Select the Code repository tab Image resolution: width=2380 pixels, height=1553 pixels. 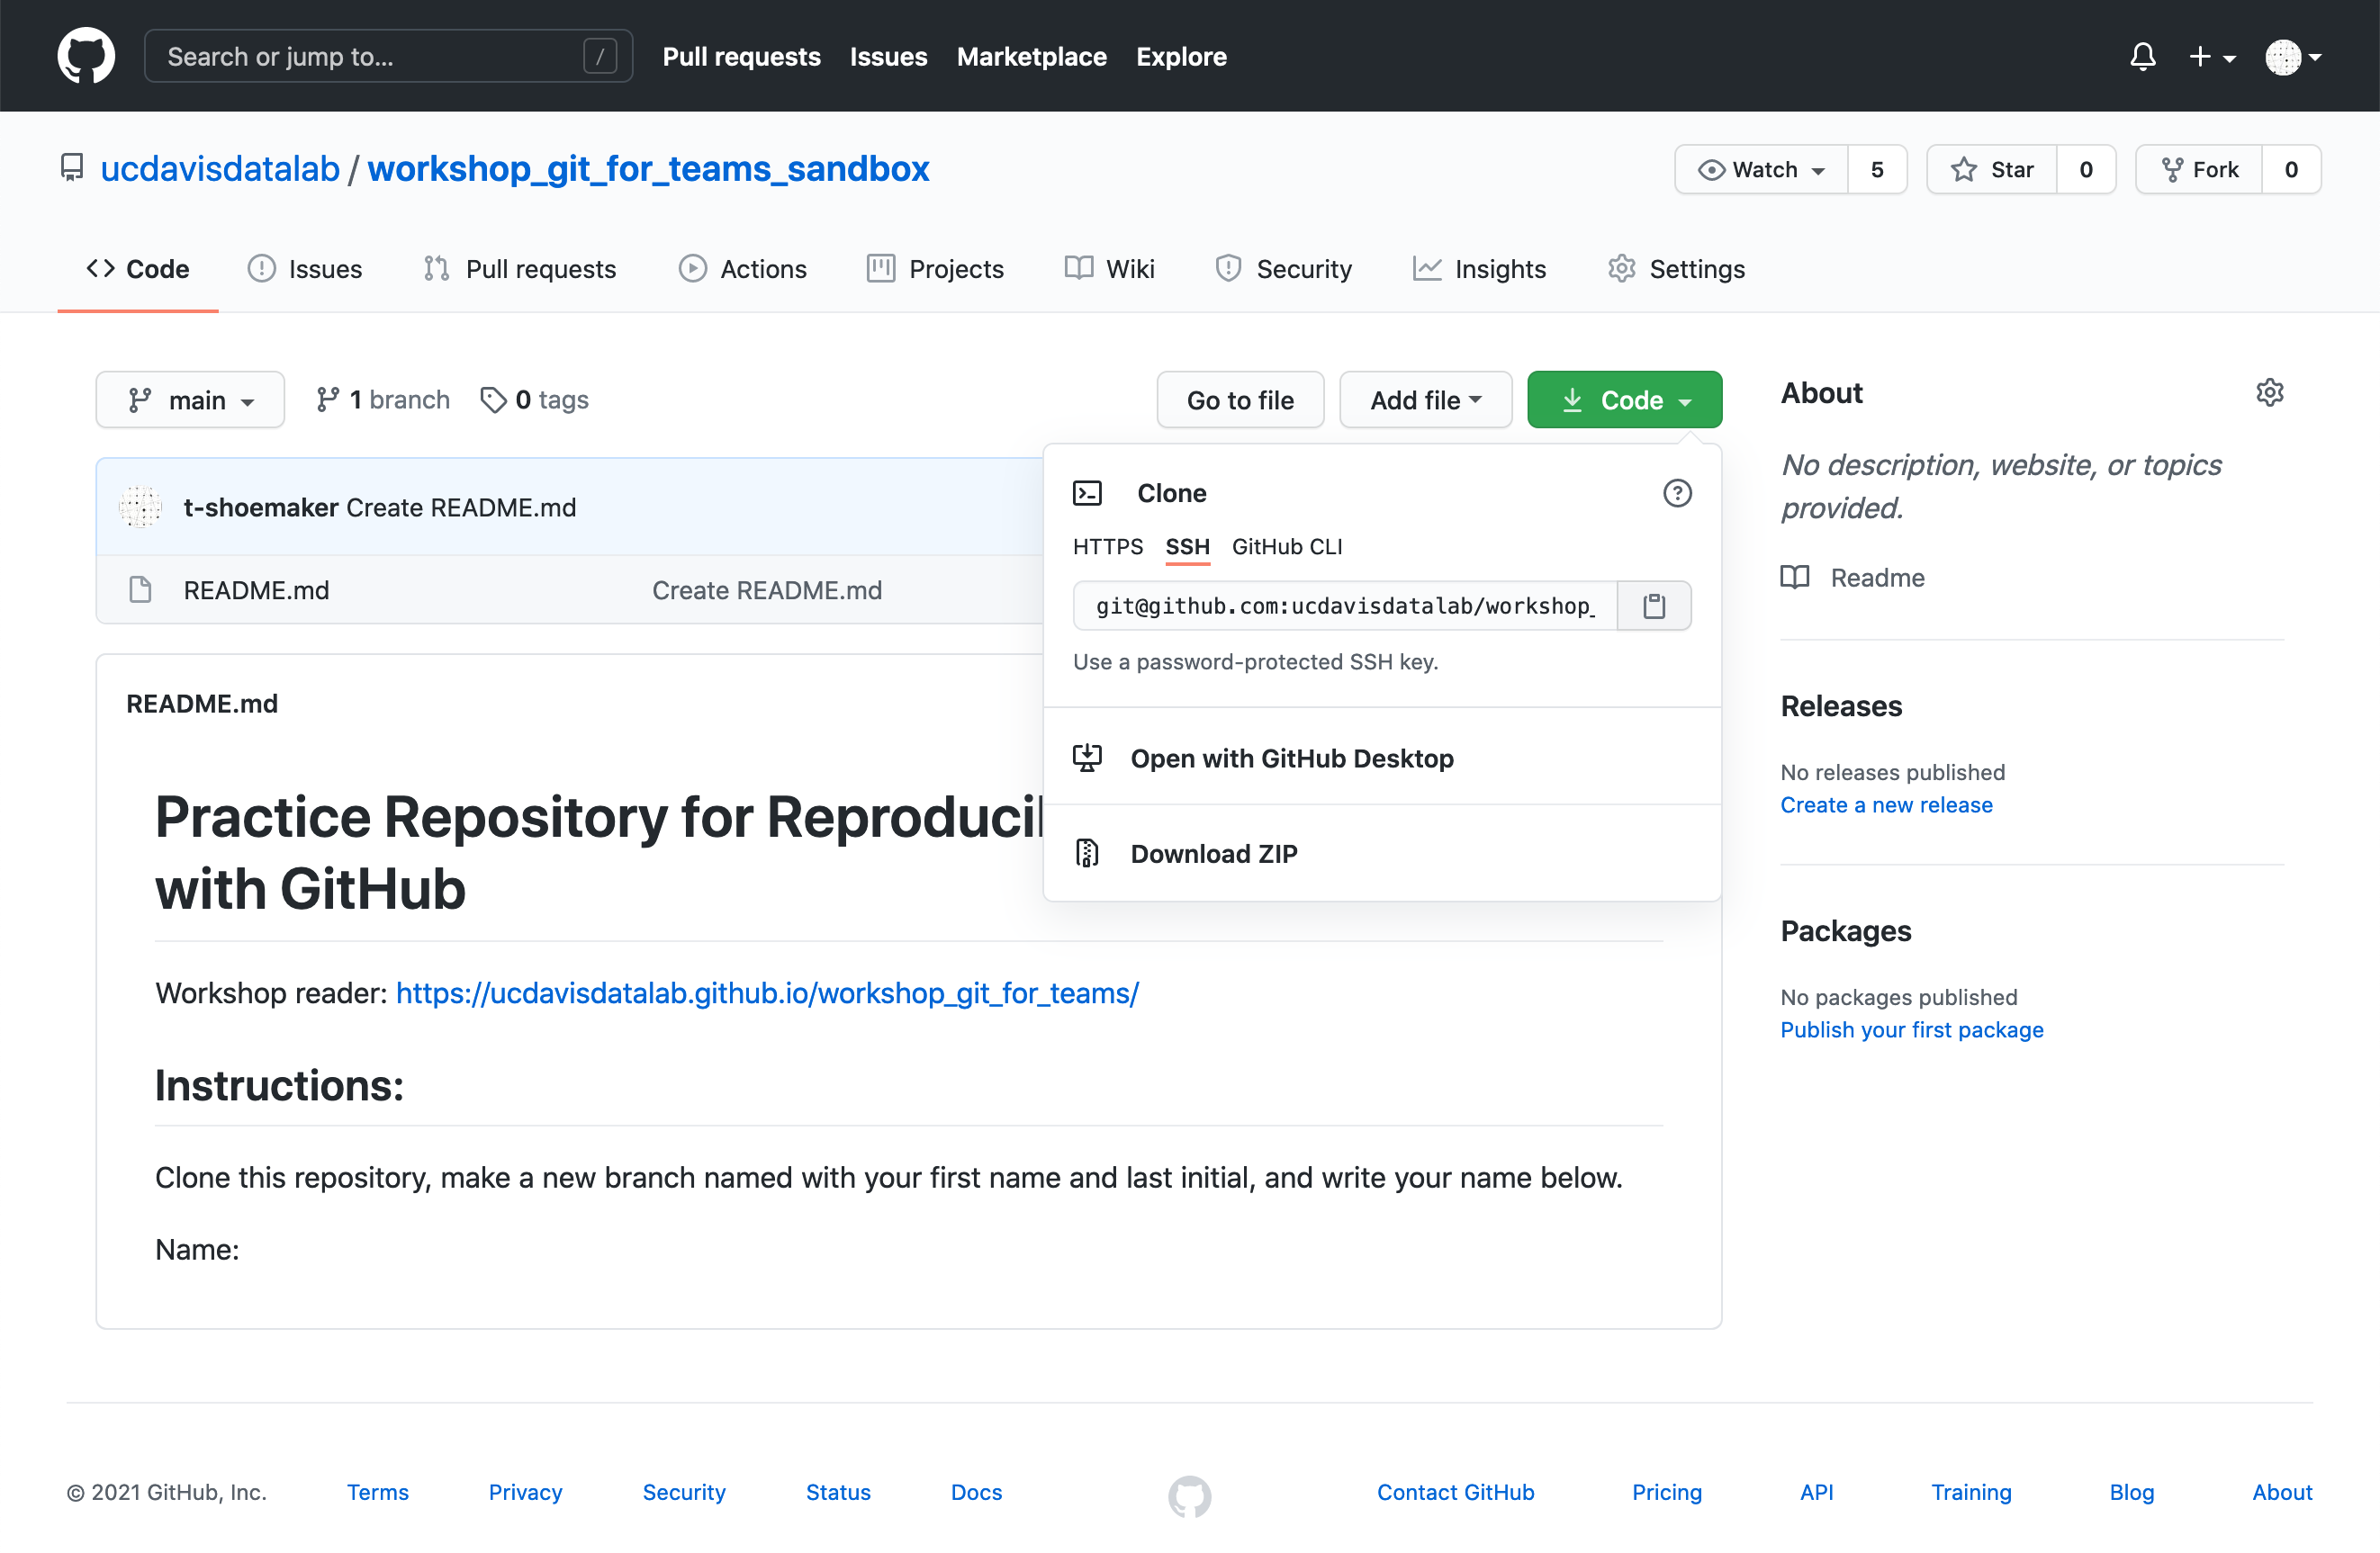click(138, 269)
